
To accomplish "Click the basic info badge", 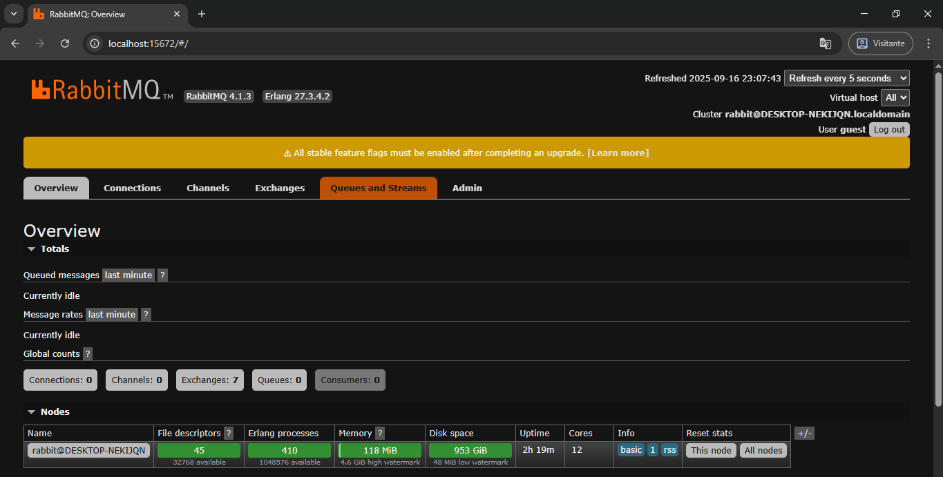I will pyautogui.click(x=631, y=450).
